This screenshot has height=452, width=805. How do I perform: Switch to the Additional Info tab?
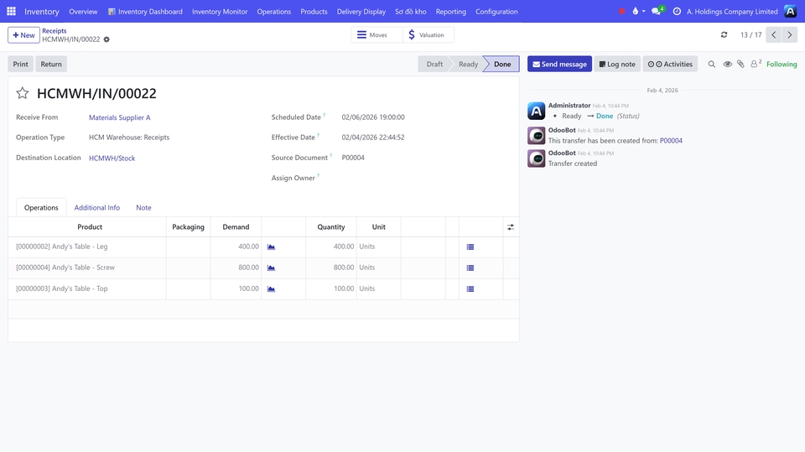(x=96, y=207)
